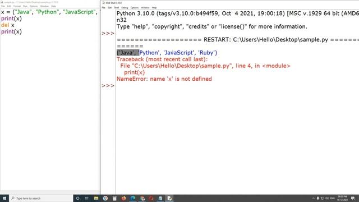Click the microphone icon in the system tray
Image resolution: width=359 pixels, height=202 pixels.
(318, 198)
